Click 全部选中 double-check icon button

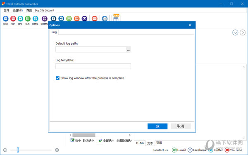tap(106, 140)
